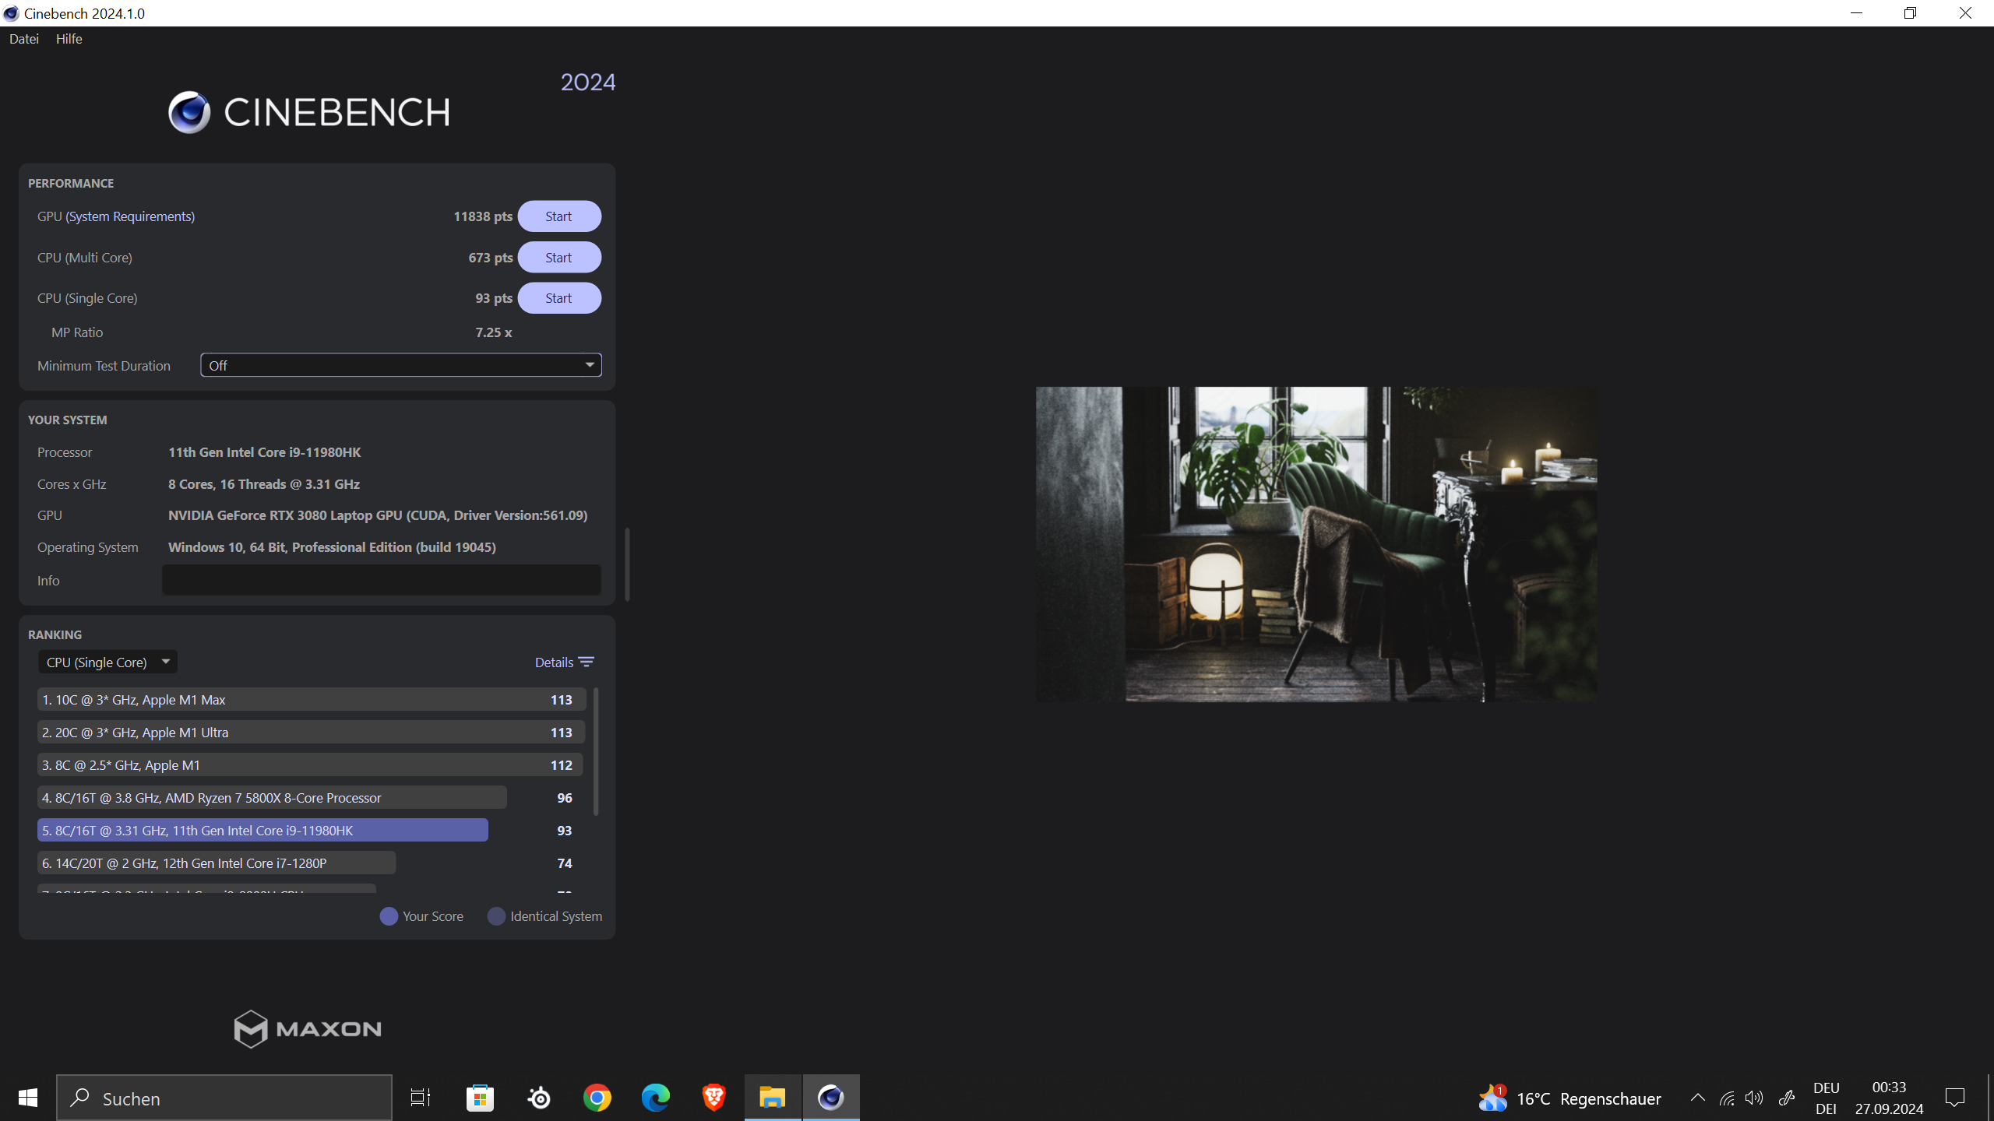Click the Details filter icon in Ranking

586,662
